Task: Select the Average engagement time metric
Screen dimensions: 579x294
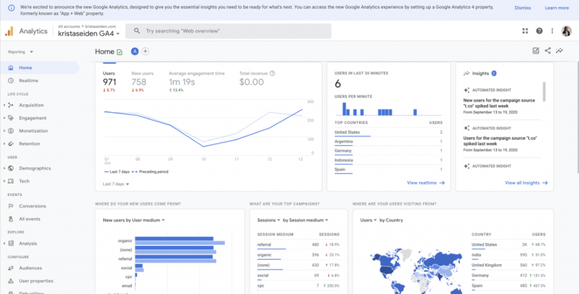Action: pos(196,81)
